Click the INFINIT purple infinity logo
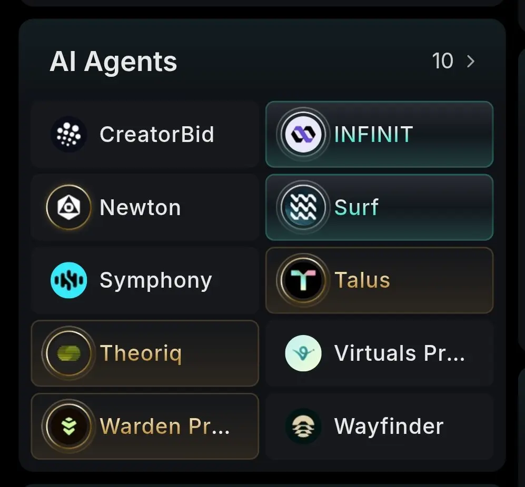 [303, 134]
